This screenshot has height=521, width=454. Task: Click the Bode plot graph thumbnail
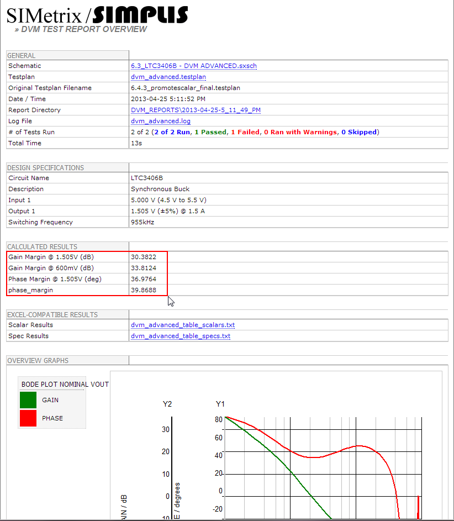[276, 445]
